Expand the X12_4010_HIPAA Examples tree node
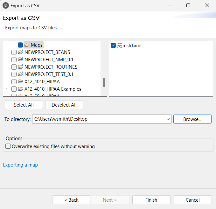 7,89
